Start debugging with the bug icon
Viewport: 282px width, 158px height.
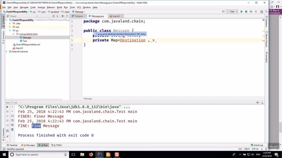point(246,12)
